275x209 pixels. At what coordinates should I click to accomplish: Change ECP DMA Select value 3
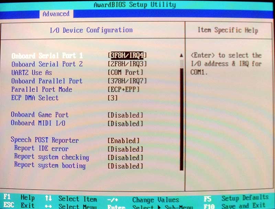coord(113,98)
